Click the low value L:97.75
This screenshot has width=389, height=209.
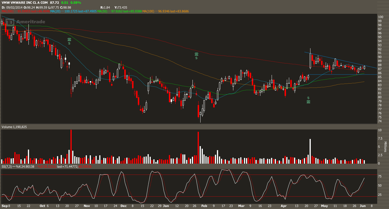click(x=54, y=7)
